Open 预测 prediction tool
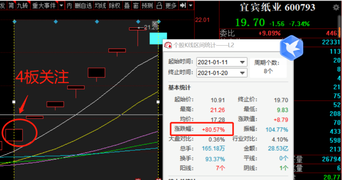 click(147, 5)
